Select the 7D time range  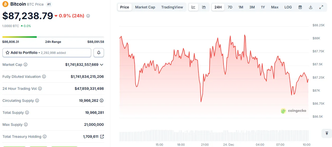coord(230,7)
